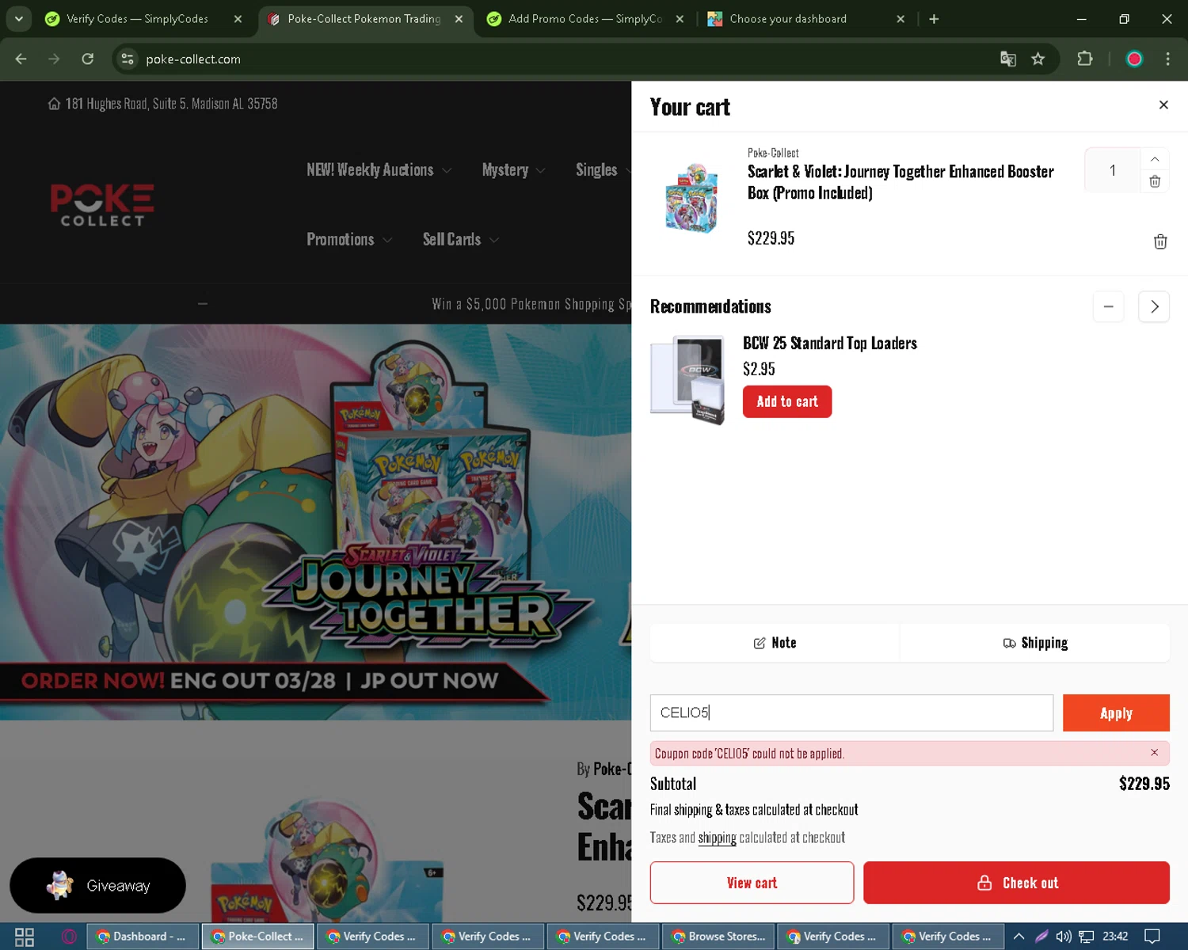This screenshot has height=950, width=1188.
Task: Proceed with the Check out button
Action: [x=1016, y=883]
